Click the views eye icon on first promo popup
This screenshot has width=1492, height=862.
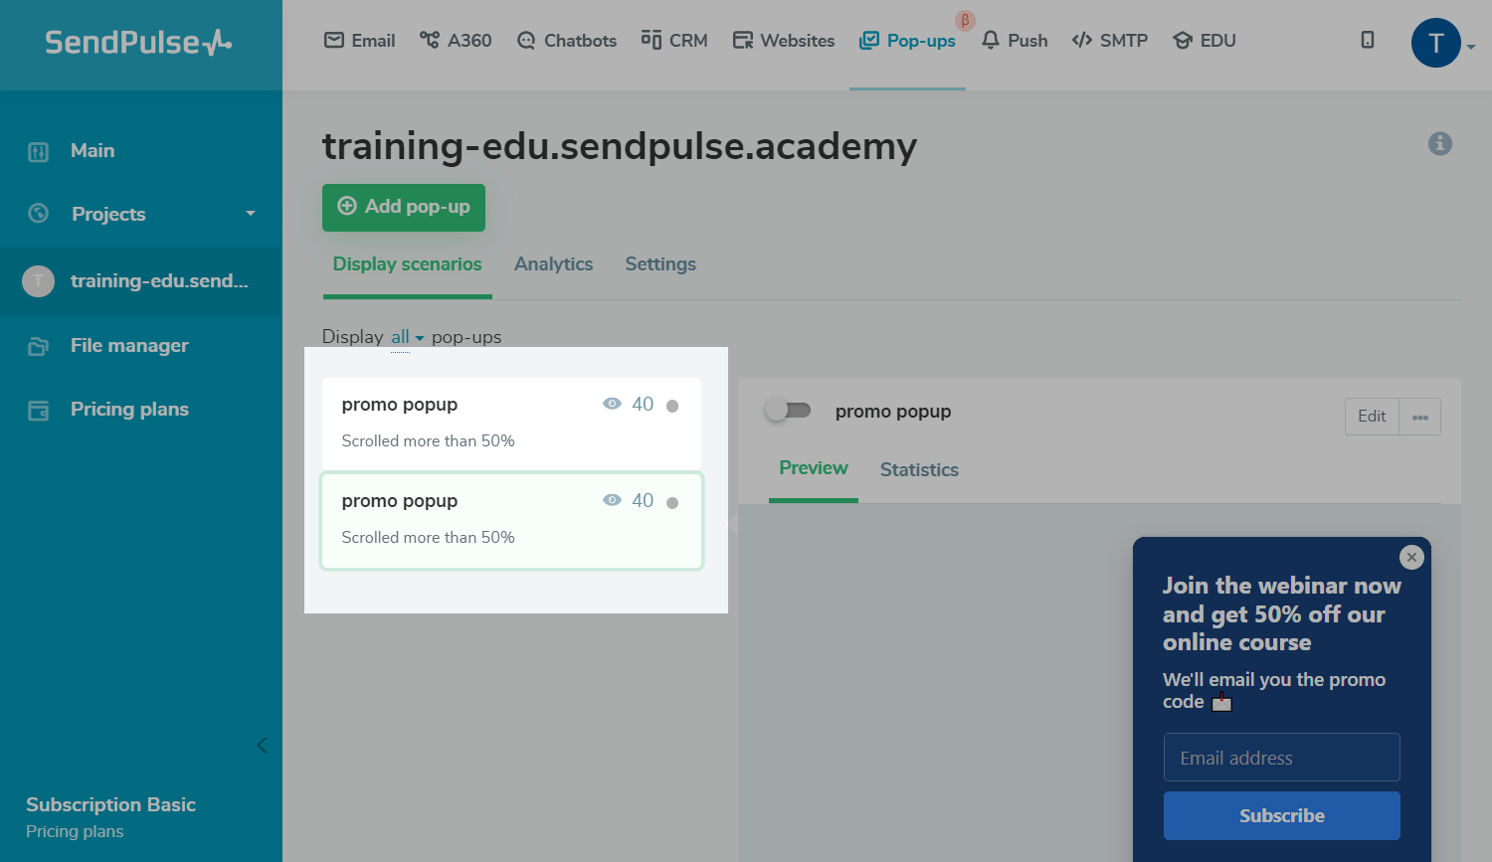click(x=612, y=404)
